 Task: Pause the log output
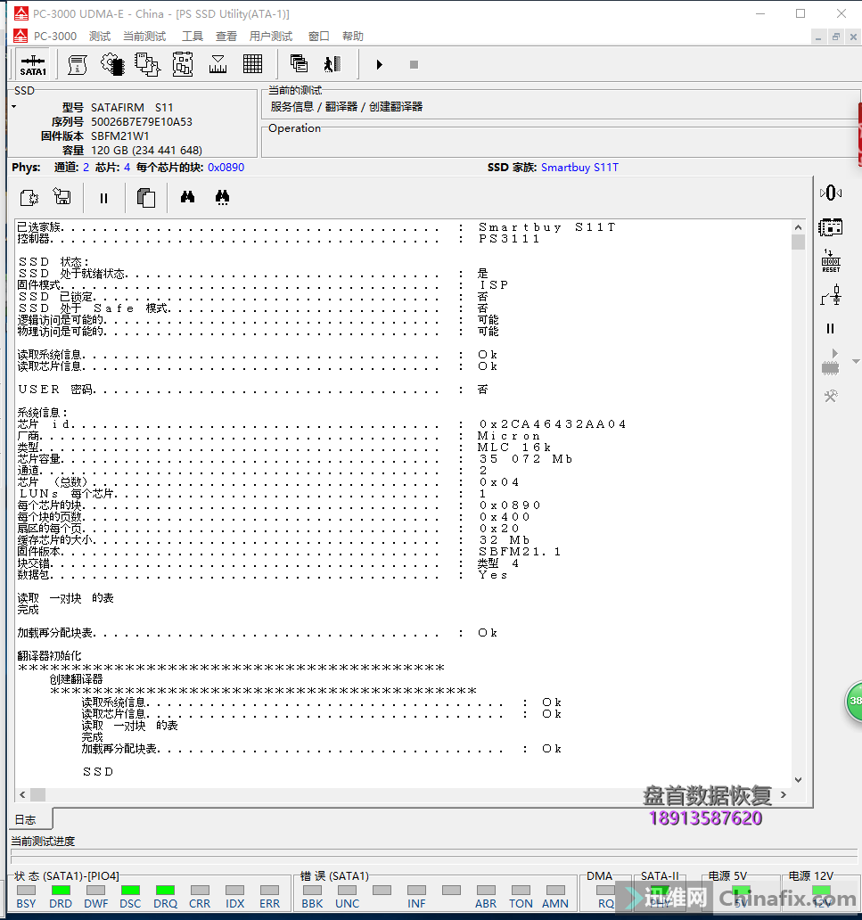(x=104, y=198)
